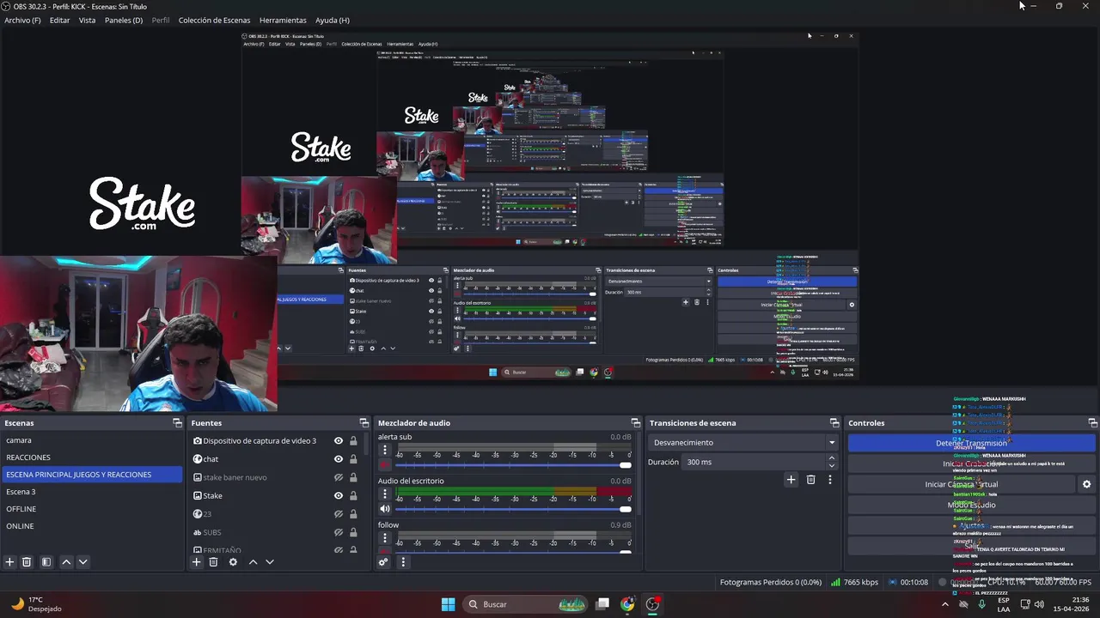The image size is (1100, 618).
Task: Move selected scene up
Action: [x=66, y=562]
